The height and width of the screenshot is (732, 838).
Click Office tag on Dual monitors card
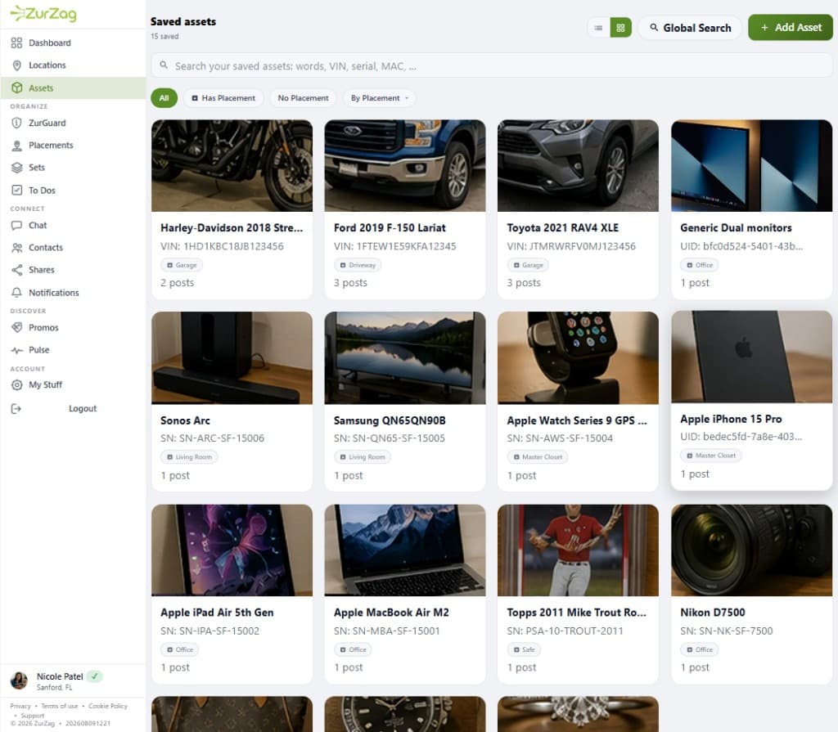click(x=700, y=265)
